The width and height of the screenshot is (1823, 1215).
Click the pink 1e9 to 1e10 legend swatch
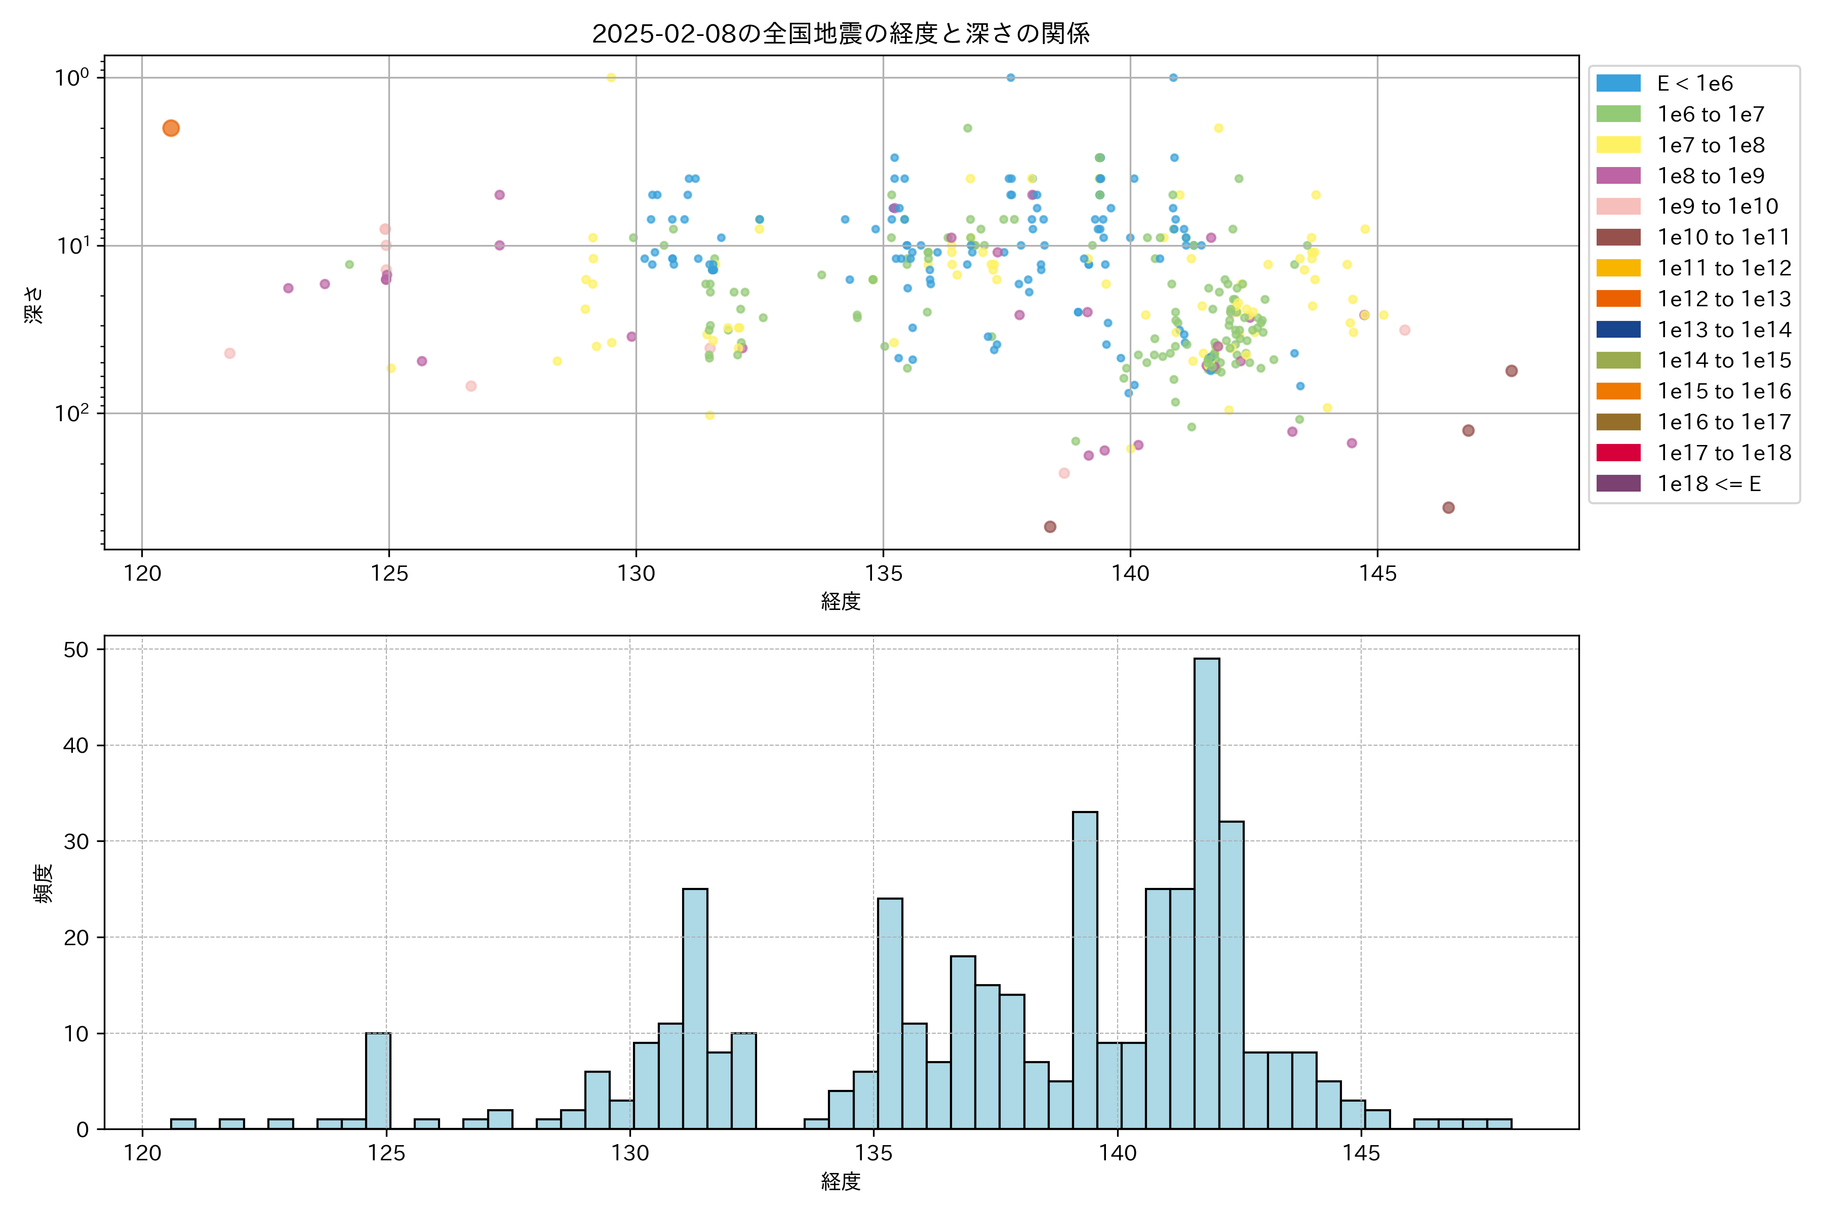[1617, 207]
